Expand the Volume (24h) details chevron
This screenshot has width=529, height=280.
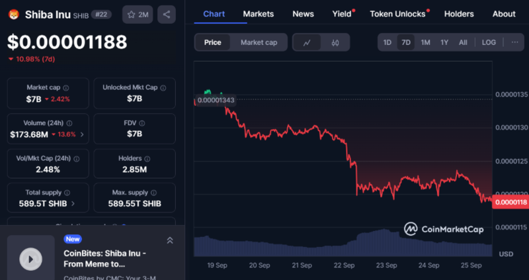pos(82,134)
